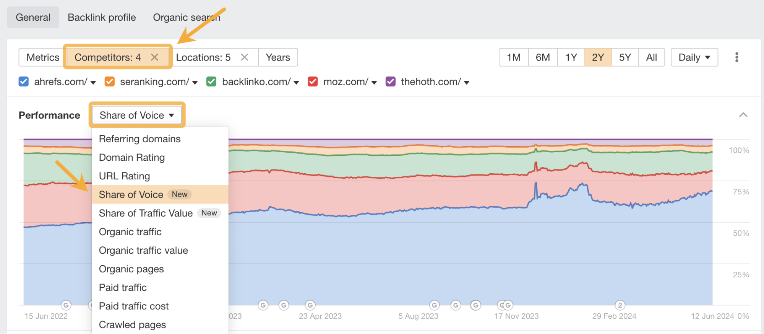The image size is (764, 334).
Task: Open the backlinko.com/ dropdown arrow
Action: 296,82
